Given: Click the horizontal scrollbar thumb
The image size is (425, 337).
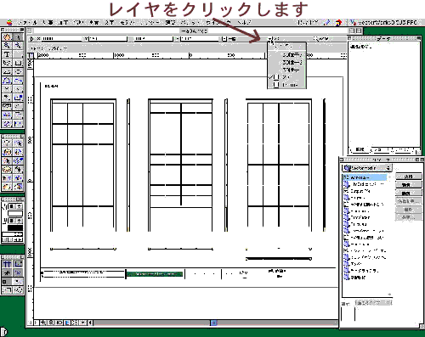Looking at the screenshot, I should click(x=214, y=323).
